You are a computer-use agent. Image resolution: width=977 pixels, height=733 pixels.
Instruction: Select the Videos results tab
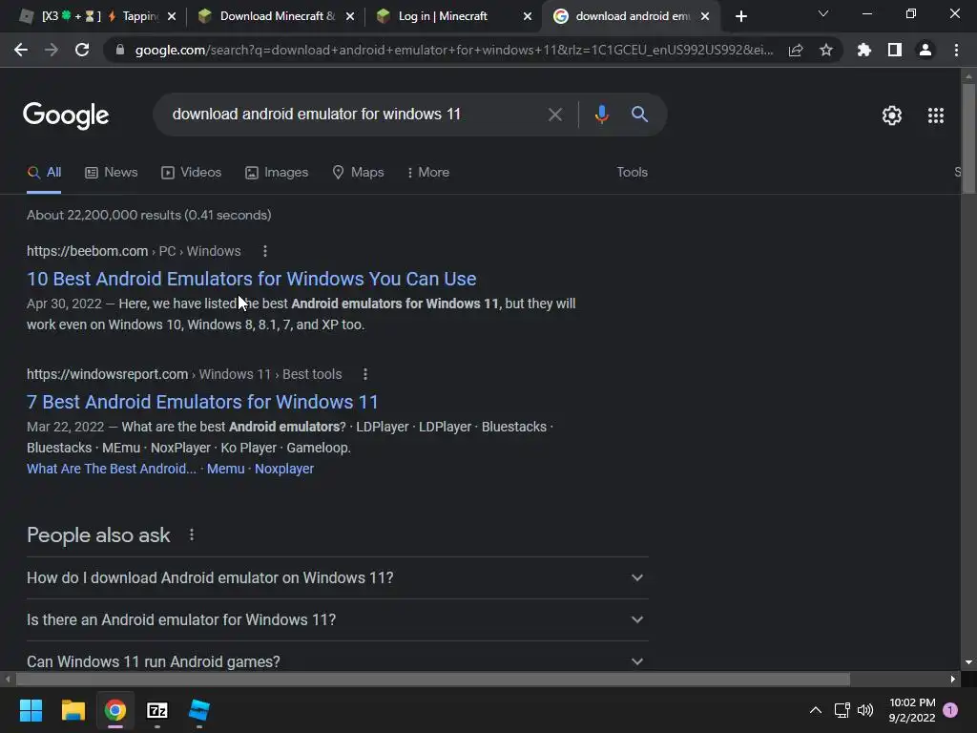(x=191, y=173)
